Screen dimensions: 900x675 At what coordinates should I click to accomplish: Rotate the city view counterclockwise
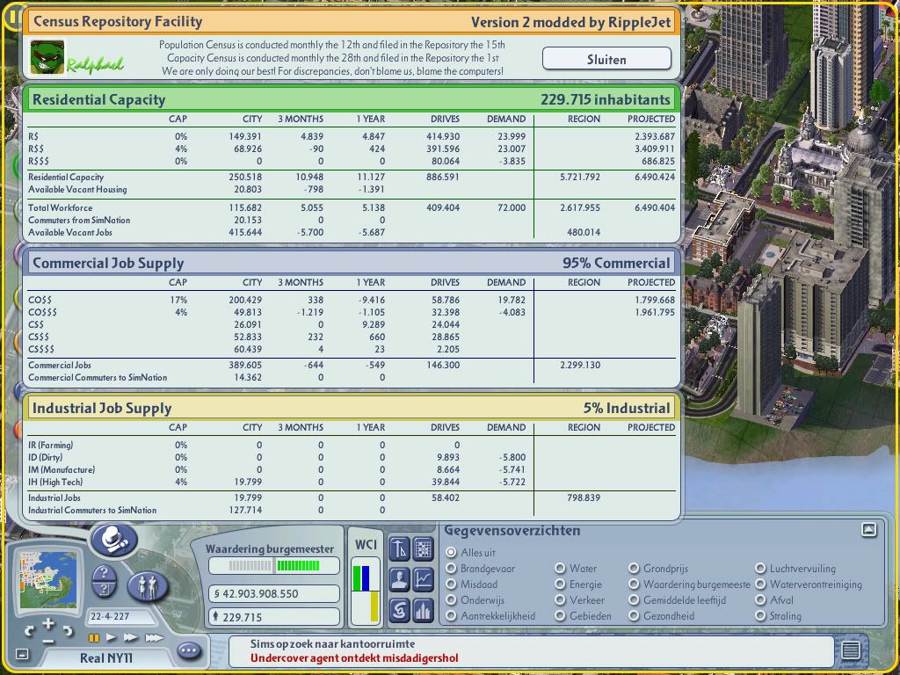click(29, 631)
